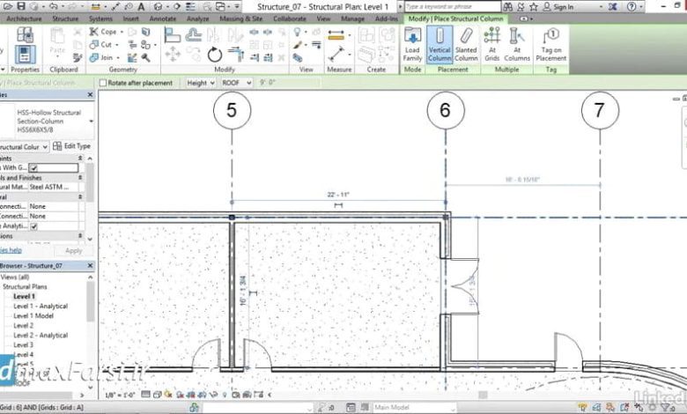Screen dimensions: 687x414
Task: Click the Edit Type button
Action: coord(72,146)
